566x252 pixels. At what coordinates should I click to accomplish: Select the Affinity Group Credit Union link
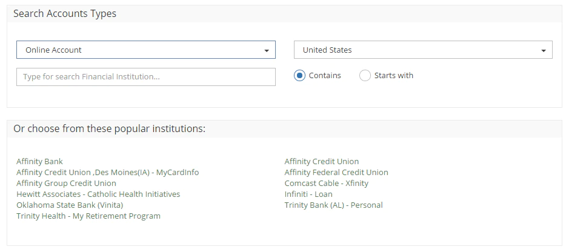pyautogui.click(x=67, y=183)
